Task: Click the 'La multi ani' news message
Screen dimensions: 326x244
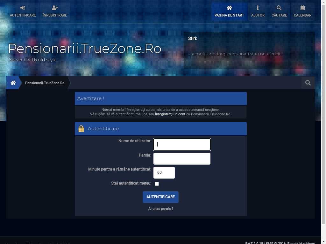Action: [x=235, y=54]
